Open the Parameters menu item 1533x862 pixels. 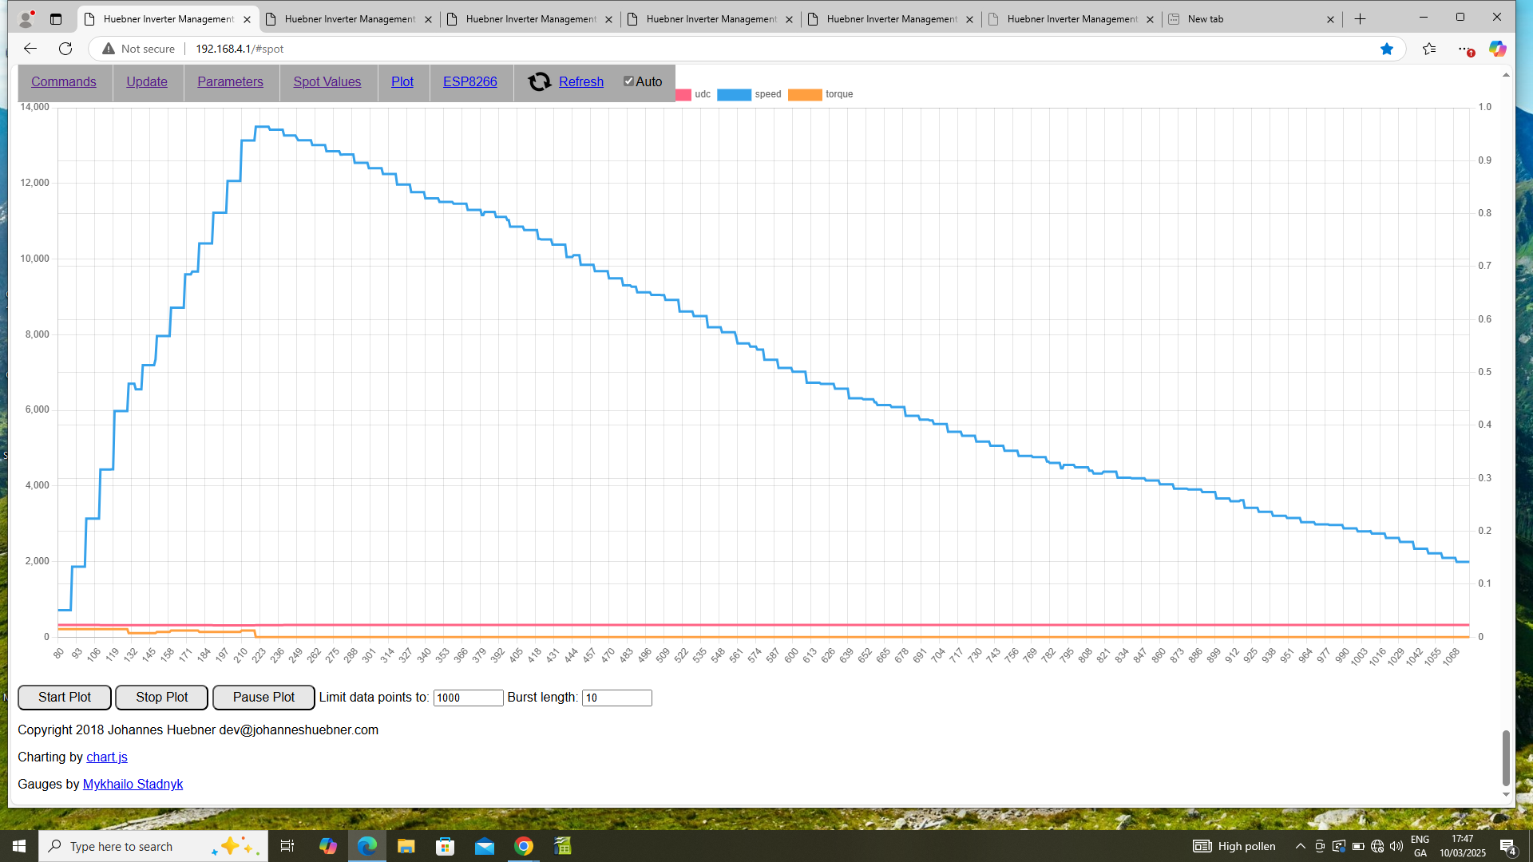[x=230, y=81]
